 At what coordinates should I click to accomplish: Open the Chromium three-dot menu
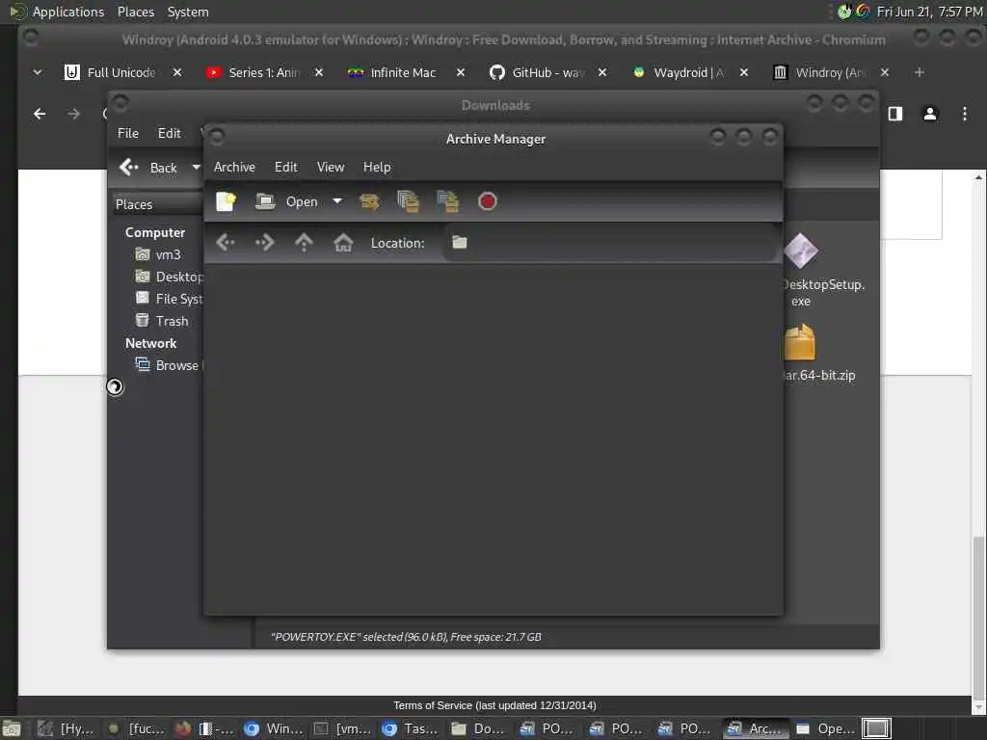pos(964,114)
